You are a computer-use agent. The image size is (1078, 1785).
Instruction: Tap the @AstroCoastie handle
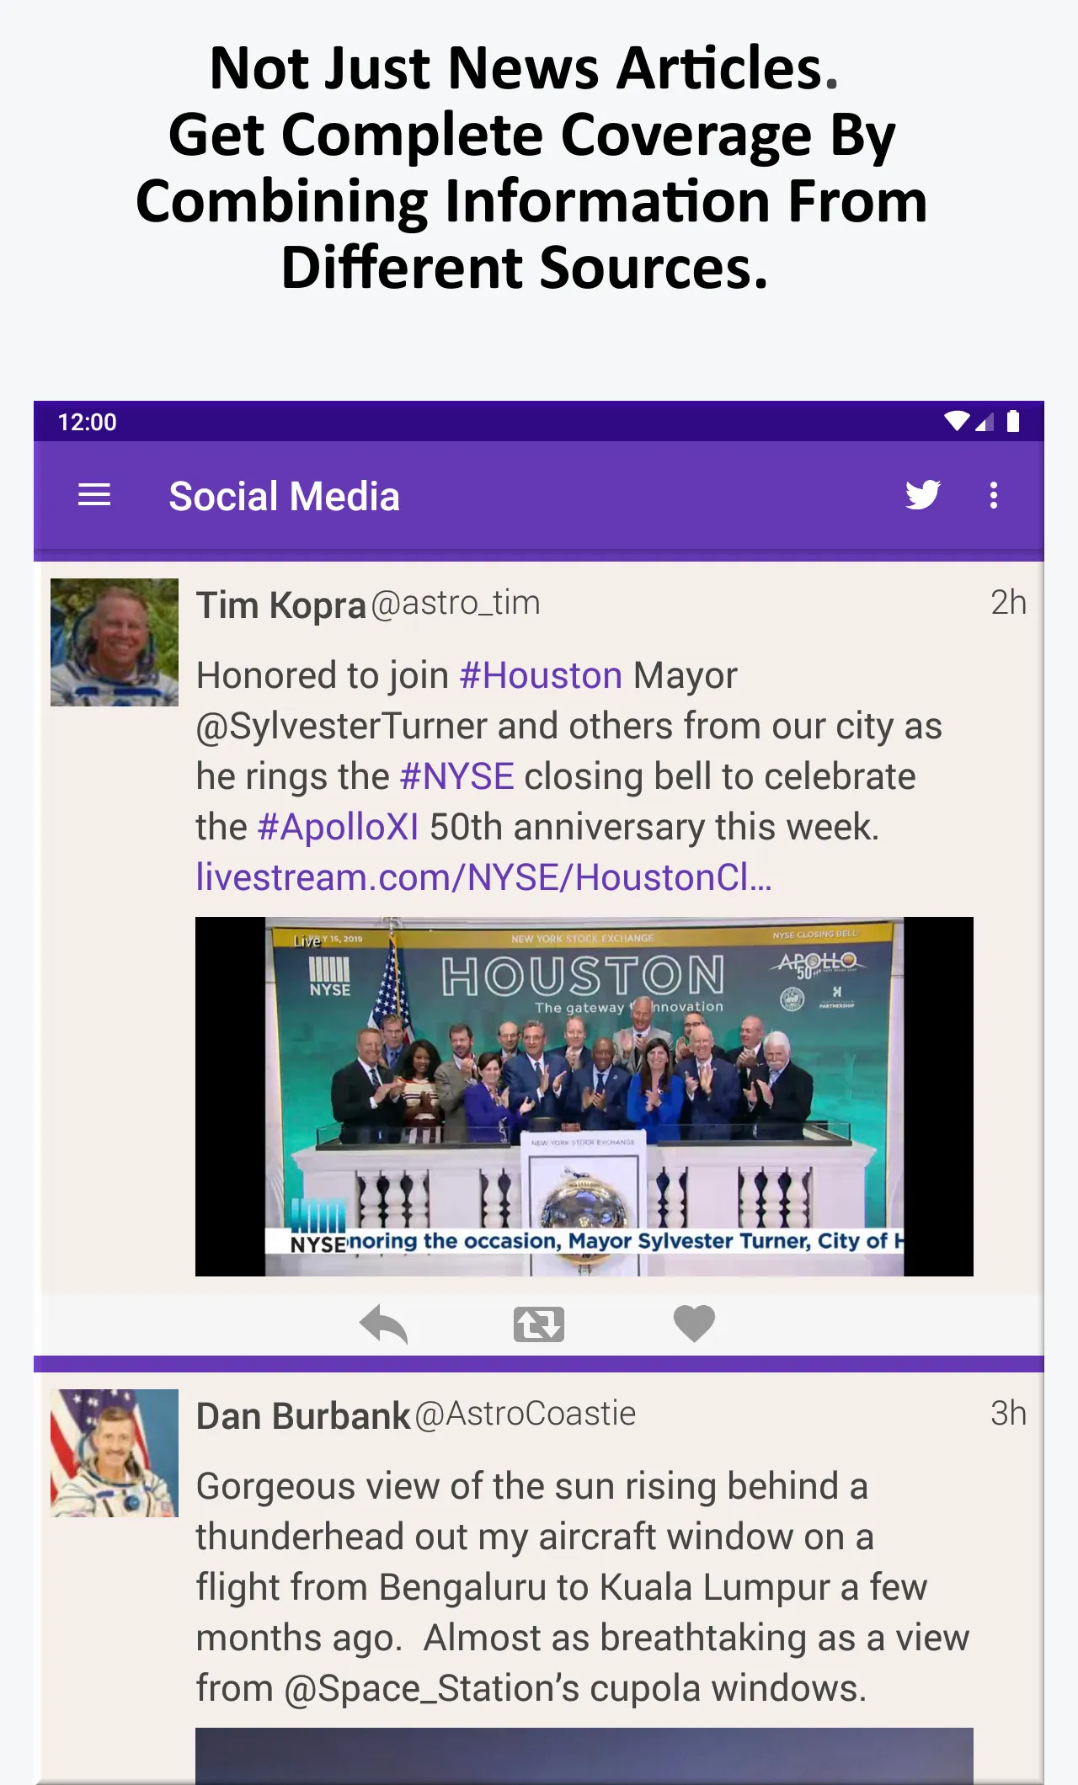(x=526, y=1414)
